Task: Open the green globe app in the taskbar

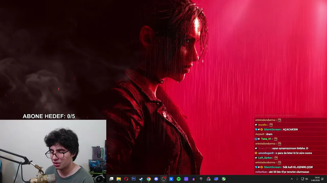Action: pyautogui.click(x=224, y=179)
